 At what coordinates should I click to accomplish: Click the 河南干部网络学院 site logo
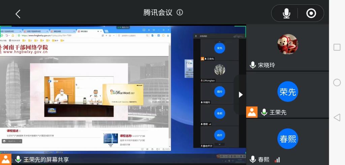click(x=24, y=49)
